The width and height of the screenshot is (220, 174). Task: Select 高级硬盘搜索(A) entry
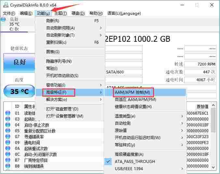click(145, 154)
